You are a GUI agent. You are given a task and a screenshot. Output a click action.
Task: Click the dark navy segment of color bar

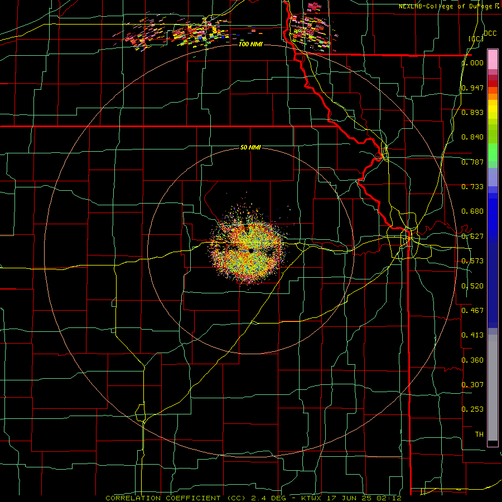click(x=493, y=285)
